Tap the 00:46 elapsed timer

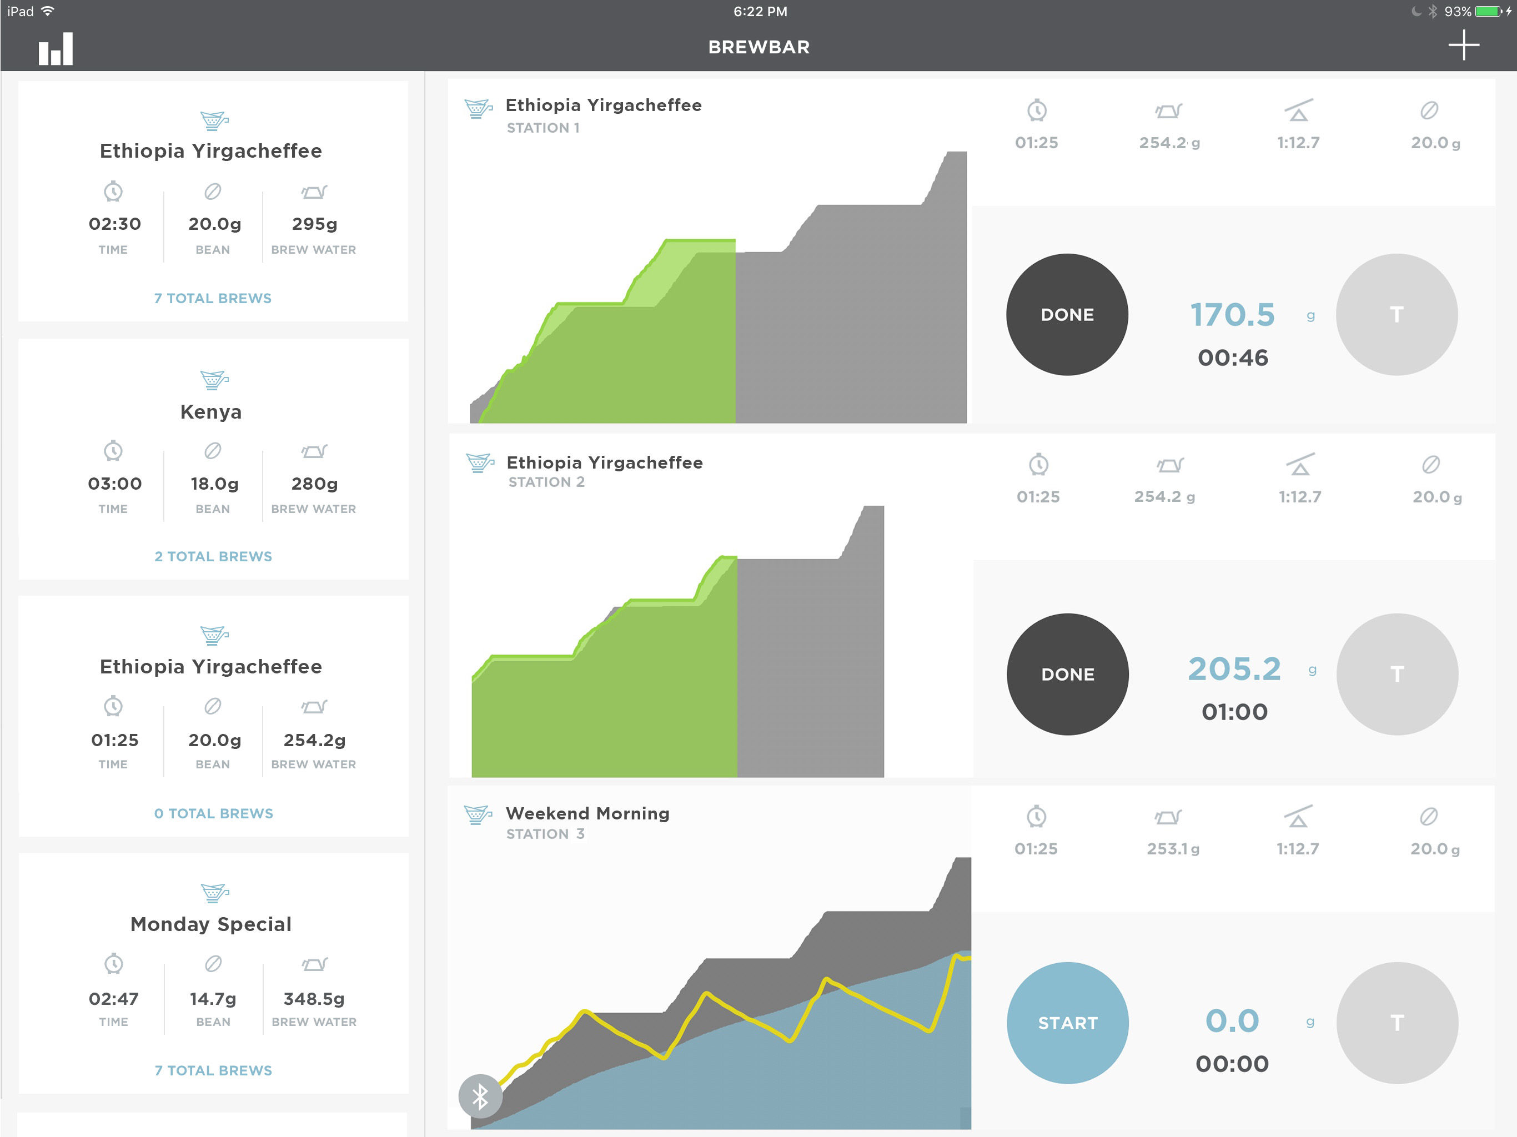point(1233,358)
